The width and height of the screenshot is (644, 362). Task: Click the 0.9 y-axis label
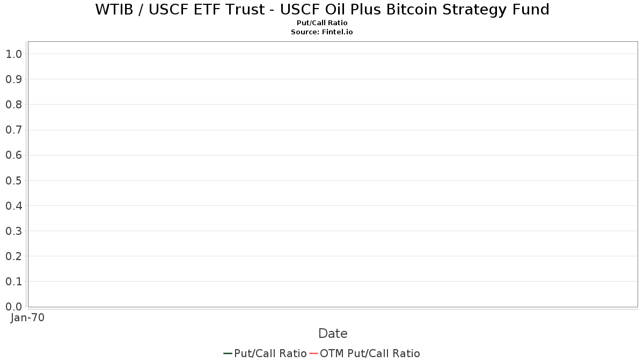point(13,79)
